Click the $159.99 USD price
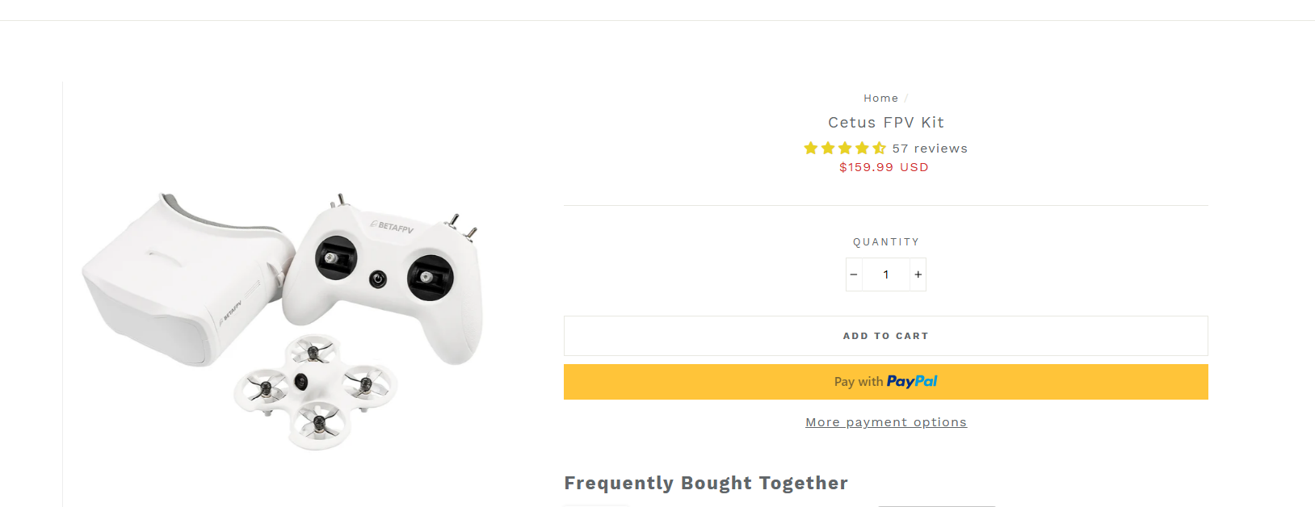The height and width of the screenshot is (507, 1315). pos(884,167)
